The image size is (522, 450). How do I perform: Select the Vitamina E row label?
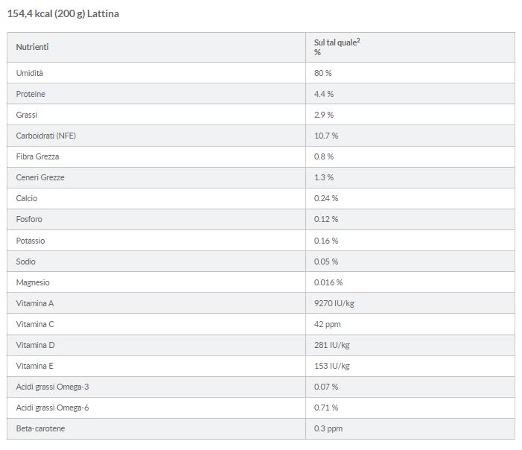pos(34,366)
